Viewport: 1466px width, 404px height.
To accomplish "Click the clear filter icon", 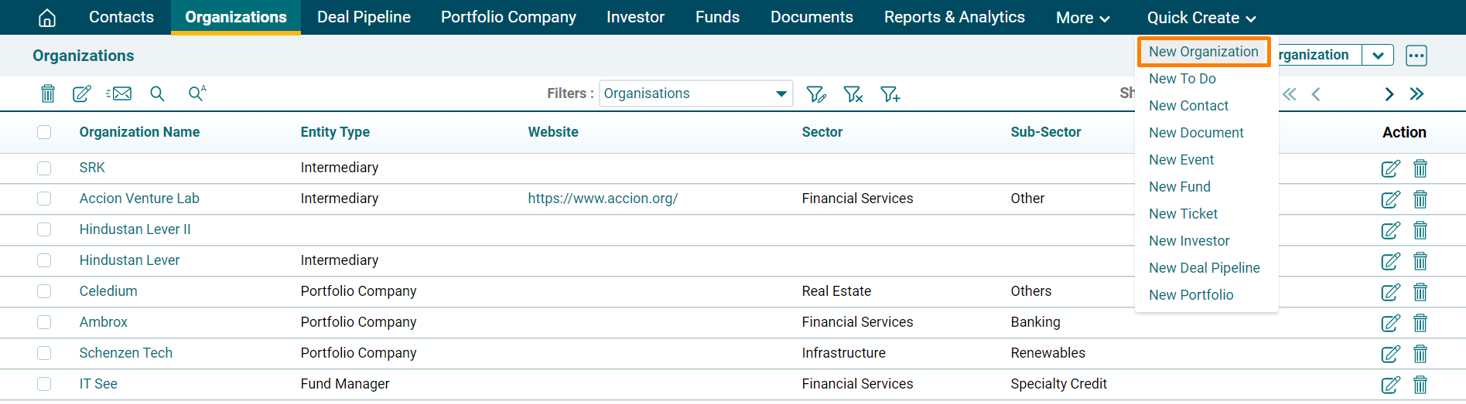I will coord(853,94).
